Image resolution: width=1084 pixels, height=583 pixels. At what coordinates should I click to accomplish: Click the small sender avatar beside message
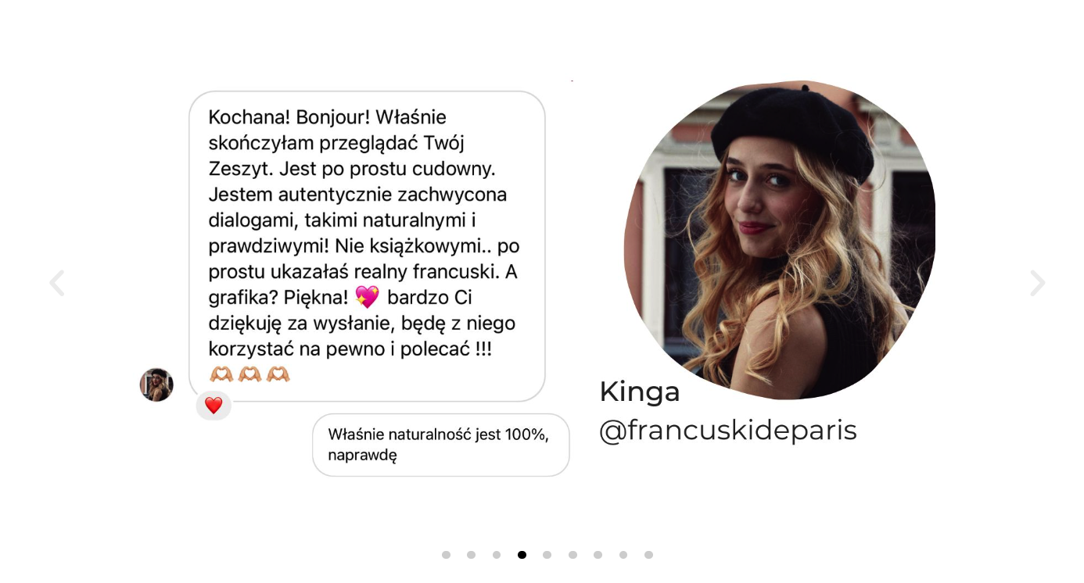click(156, 384)
